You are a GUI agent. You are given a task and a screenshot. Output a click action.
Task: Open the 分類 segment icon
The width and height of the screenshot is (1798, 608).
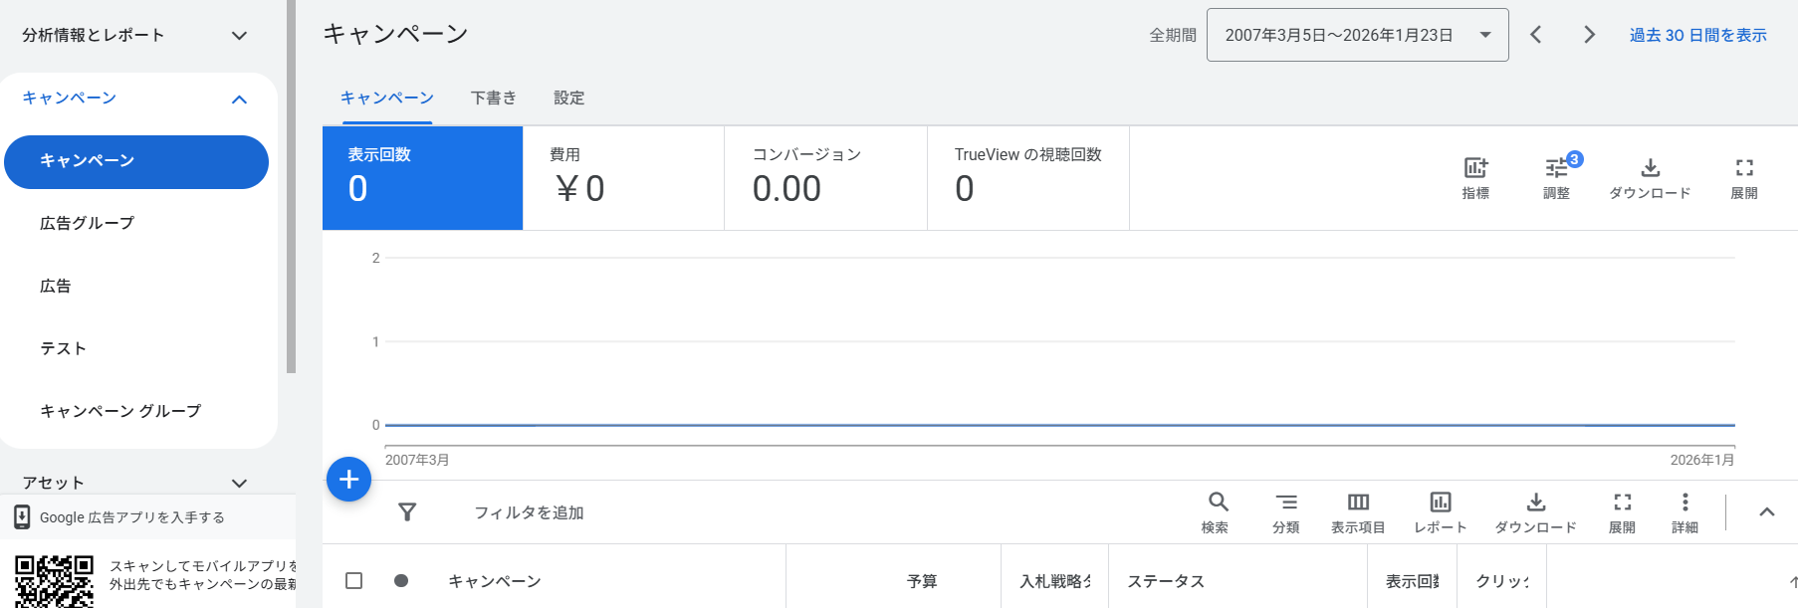[1286, 511]
